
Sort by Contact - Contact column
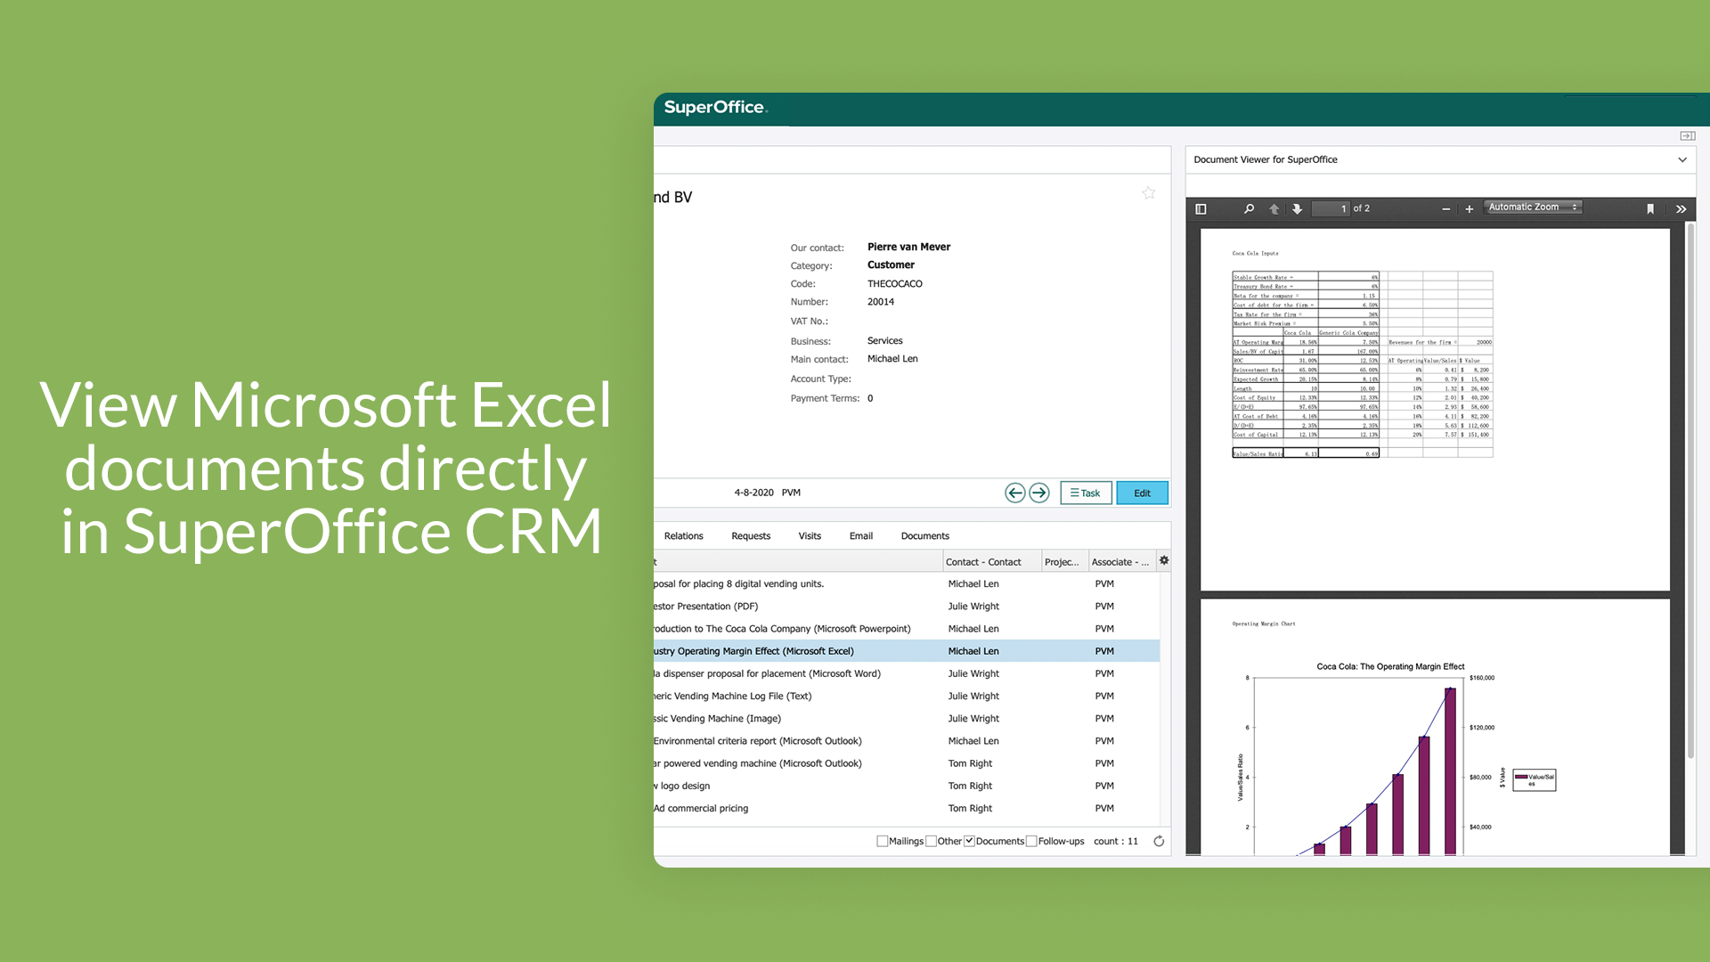point(991,561)
